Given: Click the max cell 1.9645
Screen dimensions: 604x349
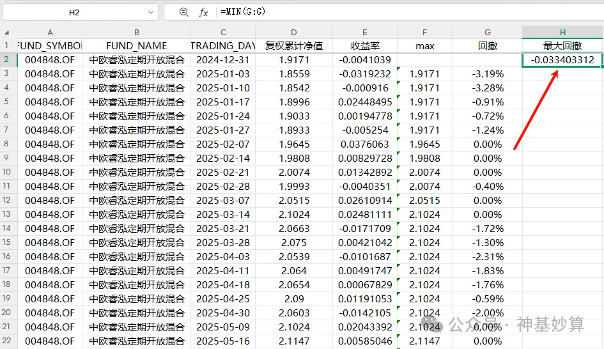Looking at the screenshot, I should pyautogui.click(x=424, y=144).
